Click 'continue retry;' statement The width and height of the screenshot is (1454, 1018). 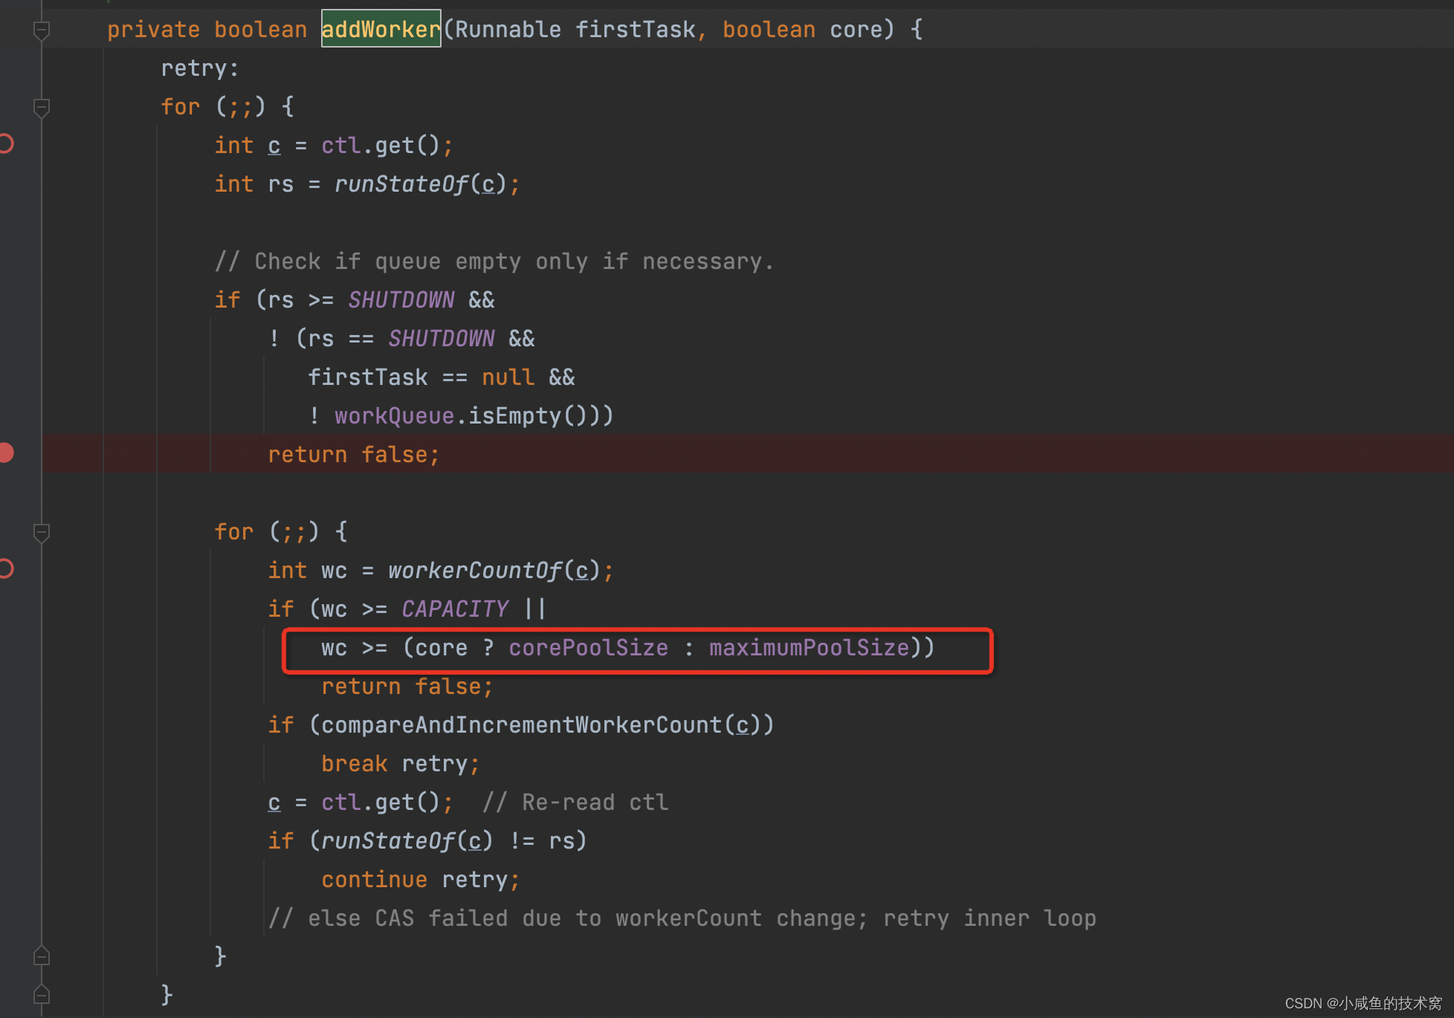(421, 880)
